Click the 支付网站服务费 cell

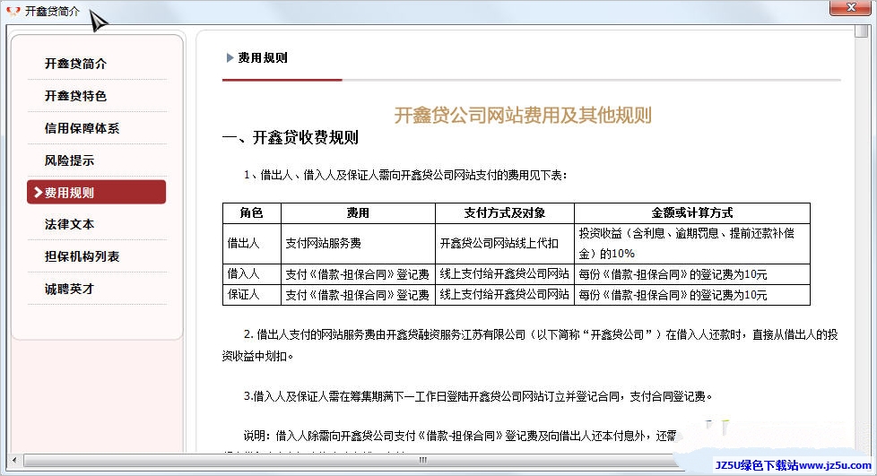pos(358,244)
